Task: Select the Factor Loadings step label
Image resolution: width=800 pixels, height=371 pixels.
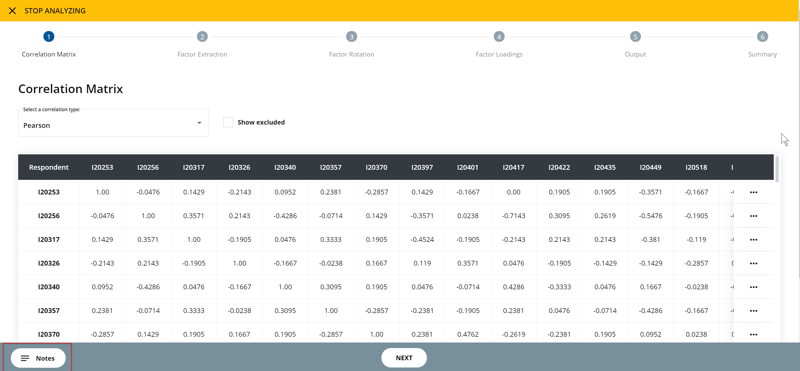Action: [499, 54]
